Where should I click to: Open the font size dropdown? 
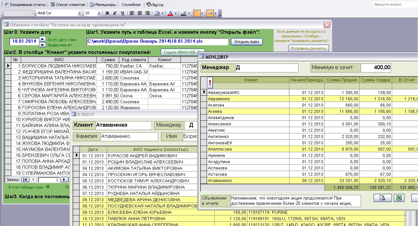pyautogui.click(x=99, y=14)
